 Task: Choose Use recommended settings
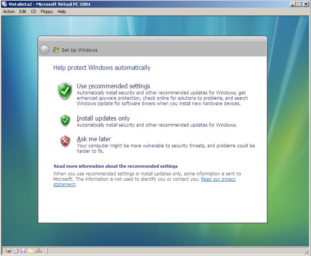point(113,86)
